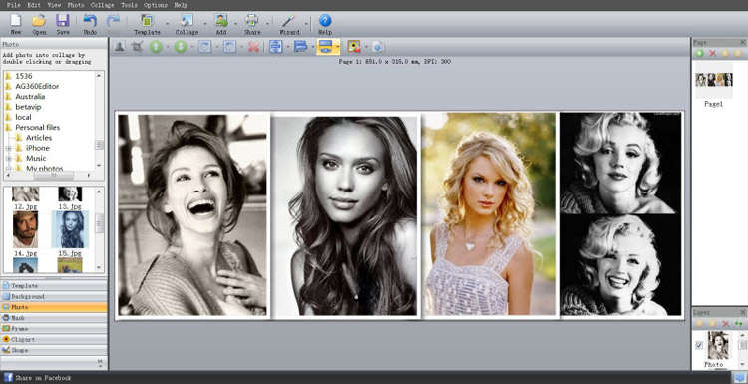Switch to the Frame panel tab
This screenshot has width=748, height=384.
pyautogui.click(x=54, y=329)
